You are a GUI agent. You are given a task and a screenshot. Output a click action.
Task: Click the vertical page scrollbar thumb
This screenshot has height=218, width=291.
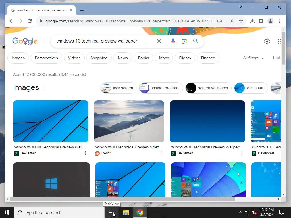(283, 48)
